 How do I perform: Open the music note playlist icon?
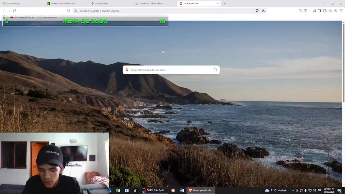tap(314, 11)
